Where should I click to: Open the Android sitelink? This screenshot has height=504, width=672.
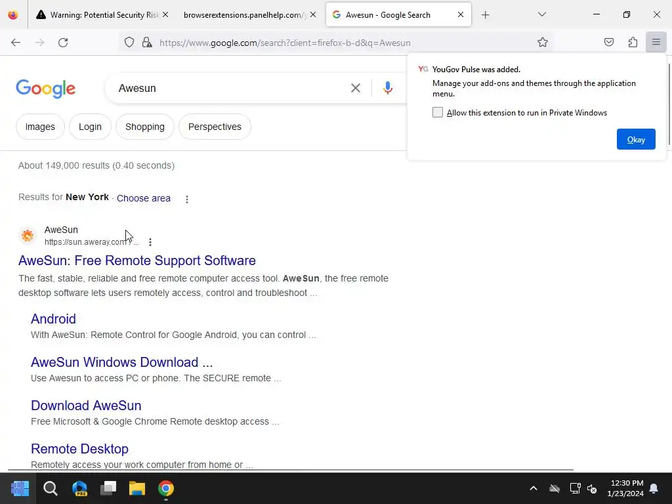click(x=53, y=319)
